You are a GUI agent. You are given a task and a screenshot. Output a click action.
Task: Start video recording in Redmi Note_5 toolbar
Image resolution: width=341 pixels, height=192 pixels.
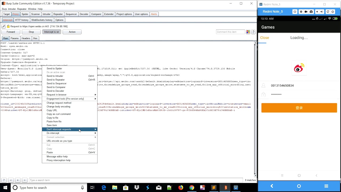point(306,12)
